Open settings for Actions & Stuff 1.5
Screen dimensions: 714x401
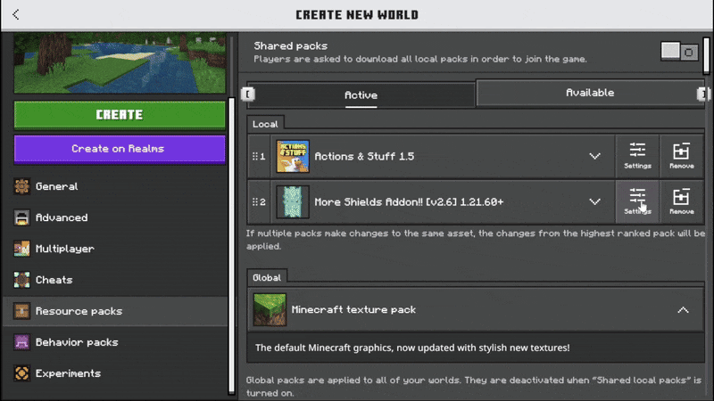pos(637,156)
